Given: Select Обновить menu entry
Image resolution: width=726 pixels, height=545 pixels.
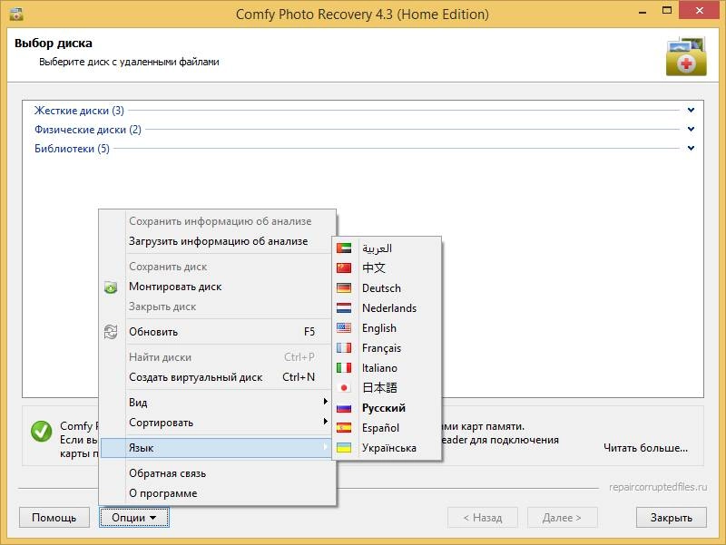Looking at the screenshot, I should point(216,332).
